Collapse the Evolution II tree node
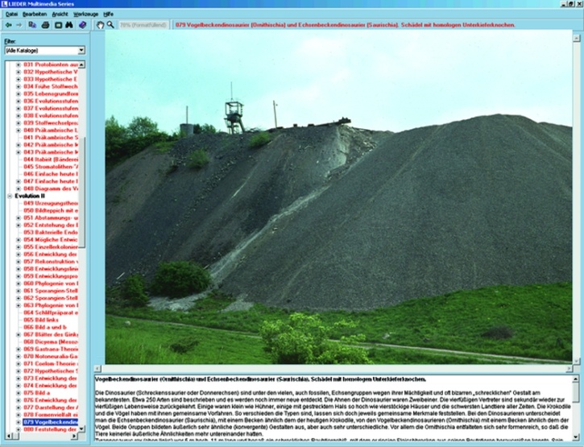 click(x=10, y=196)
